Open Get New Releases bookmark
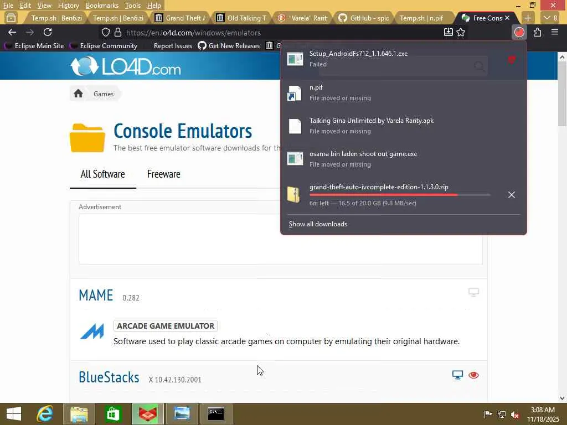 tap(229, 46)
